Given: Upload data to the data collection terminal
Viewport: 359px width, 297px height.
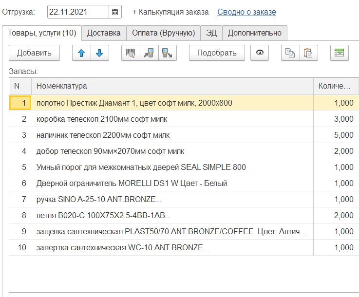Looking at the screenshot, I should 167,53.
